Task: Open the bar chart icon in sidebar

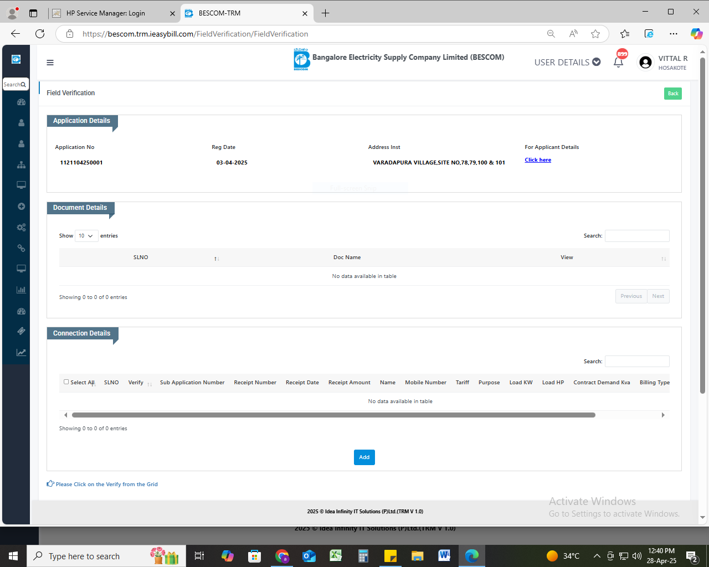Action: (21, 290)
